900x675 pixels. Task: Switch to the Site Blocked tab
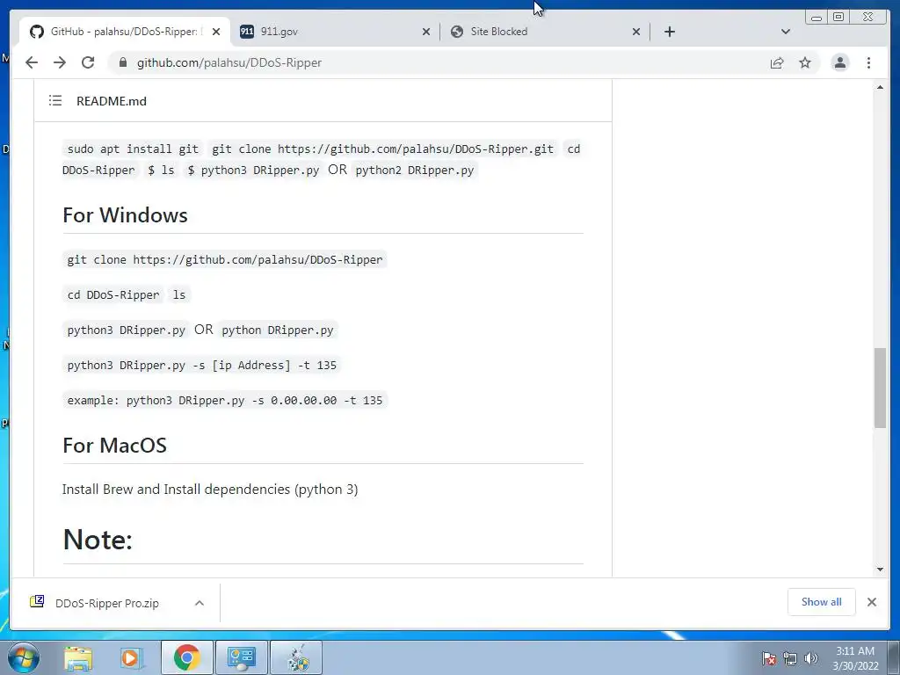point(545,32)
